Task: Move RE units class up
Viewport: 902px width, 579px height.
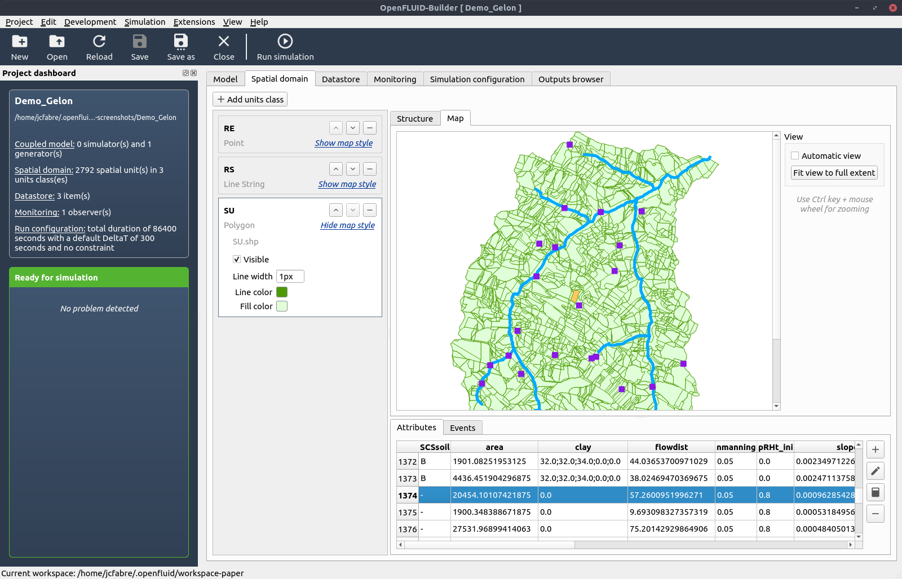Action: pos(336,128)
